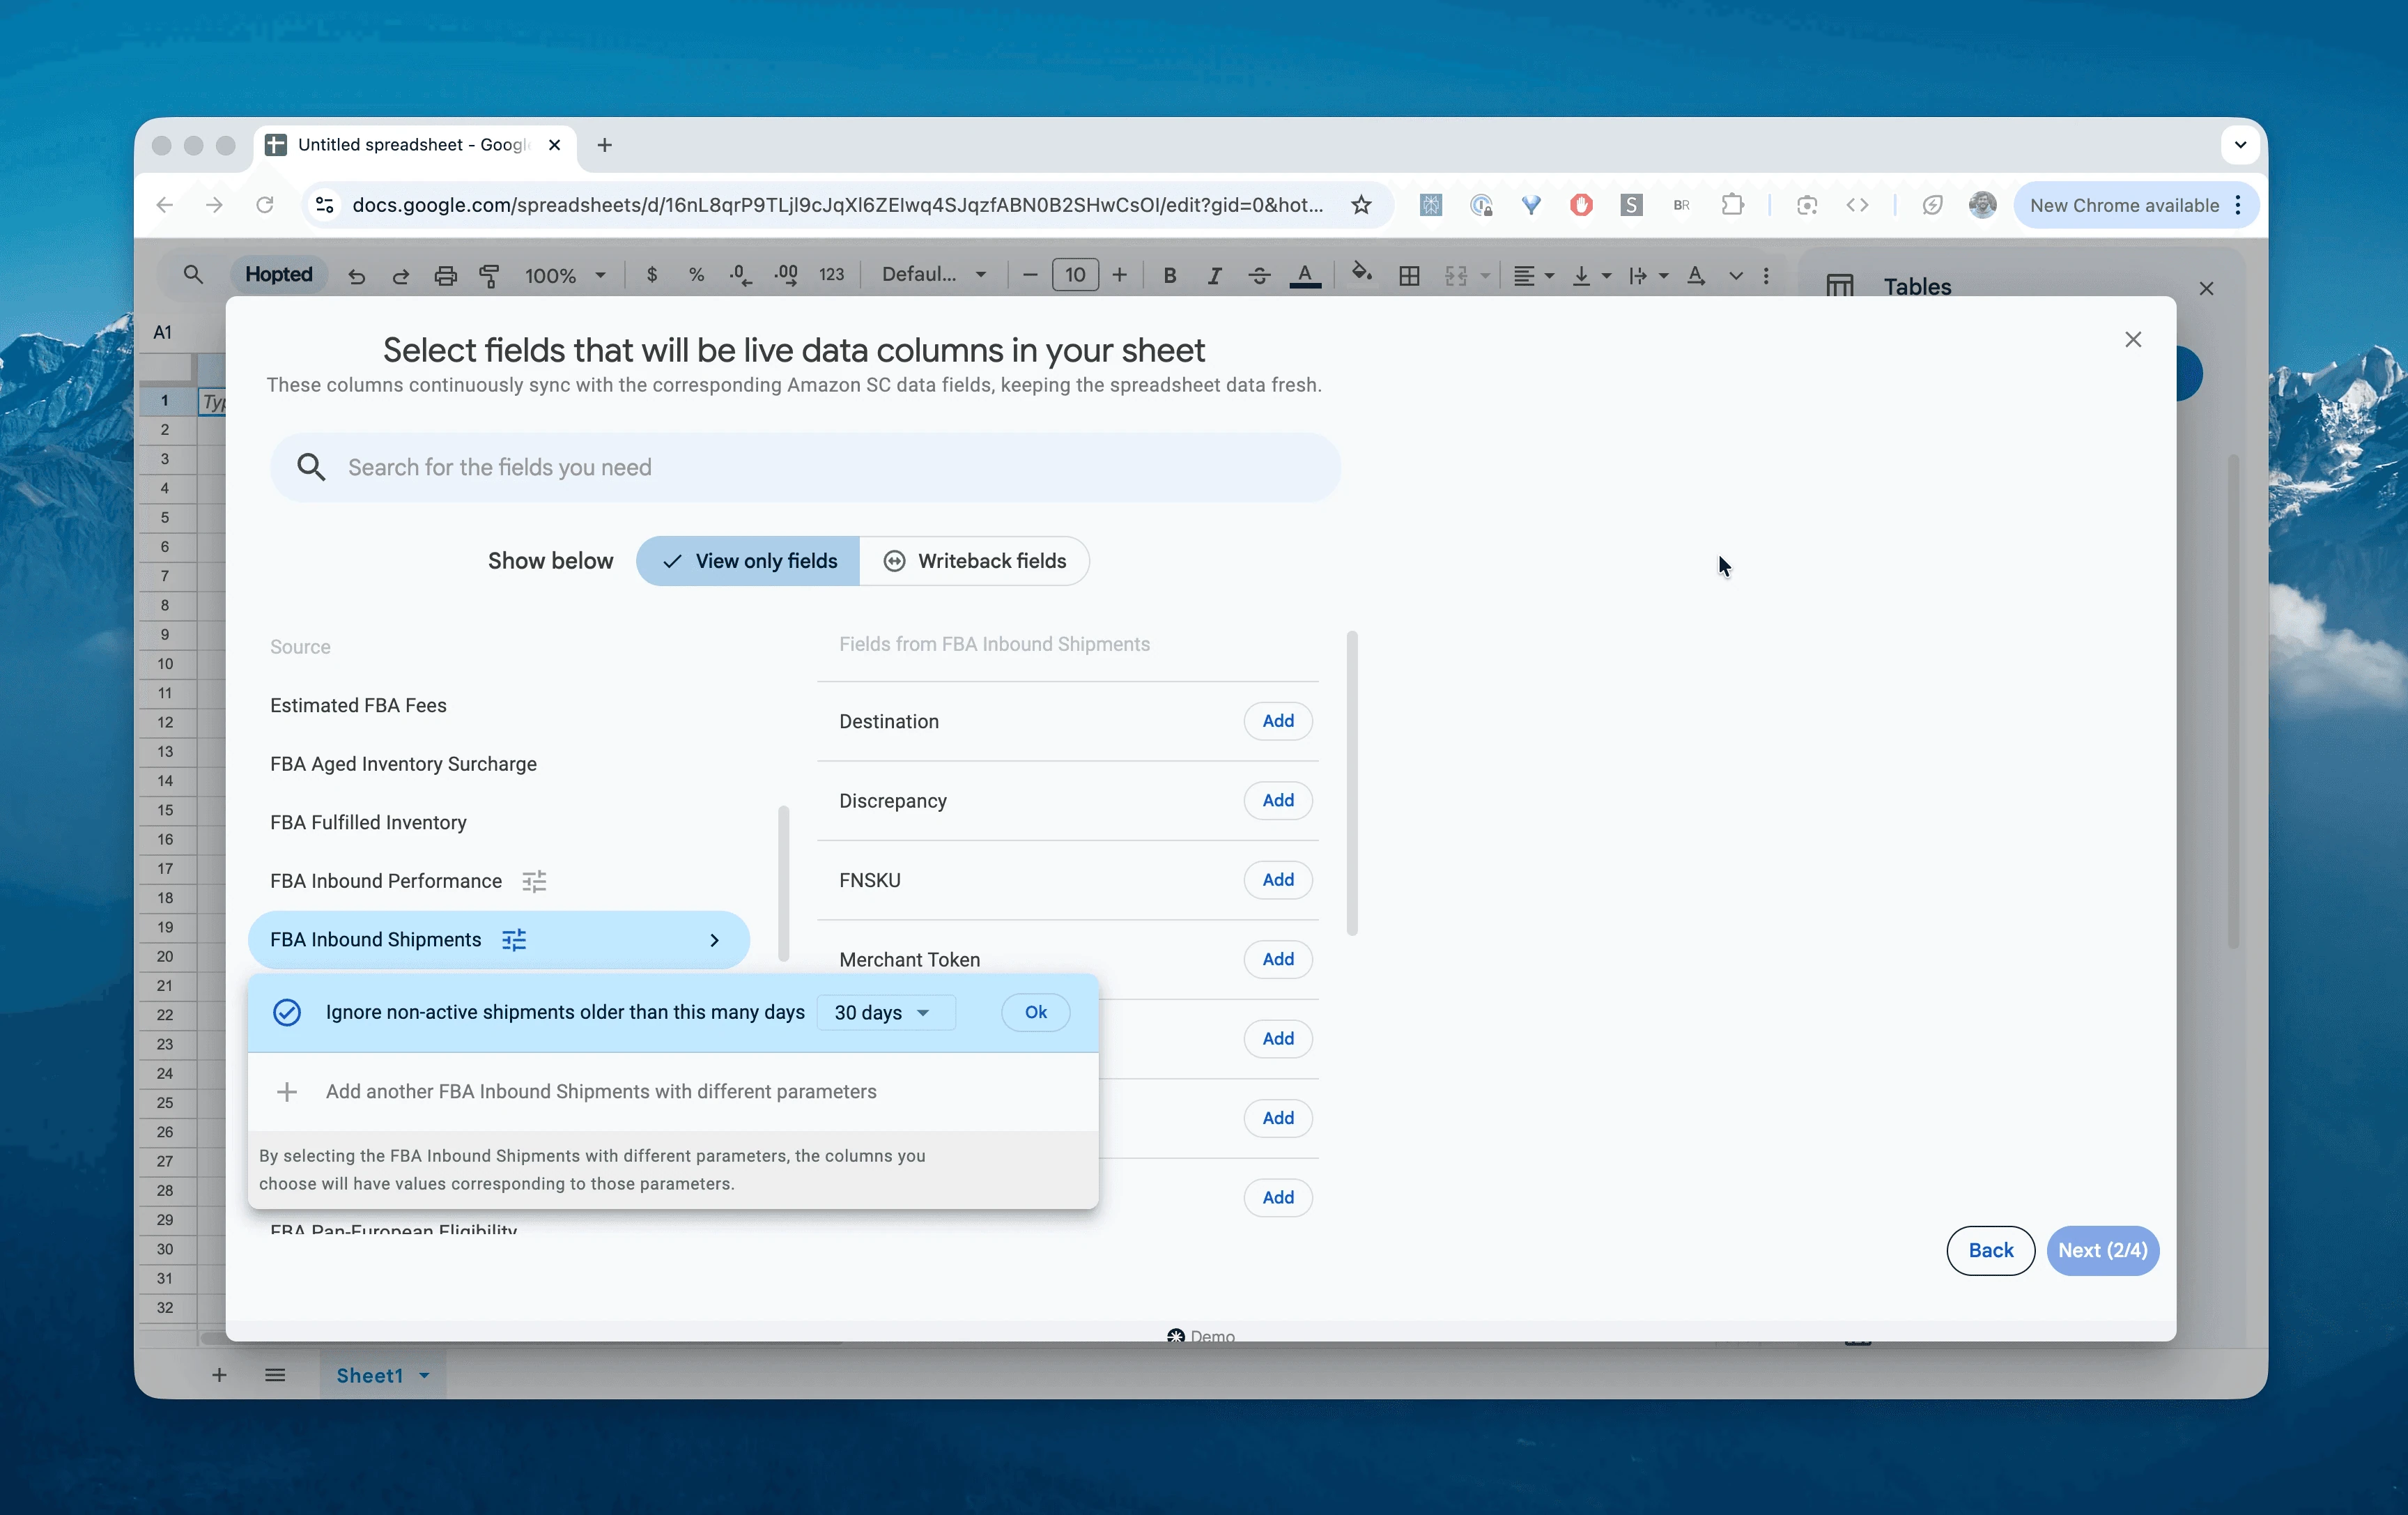Open more number formats (123)
The image size is (2408, 1515).
click(831, 275)
